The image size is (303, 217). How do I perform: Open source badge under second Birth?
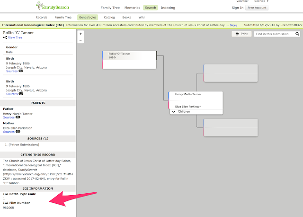pyautogui.click(x=21, y=94)
